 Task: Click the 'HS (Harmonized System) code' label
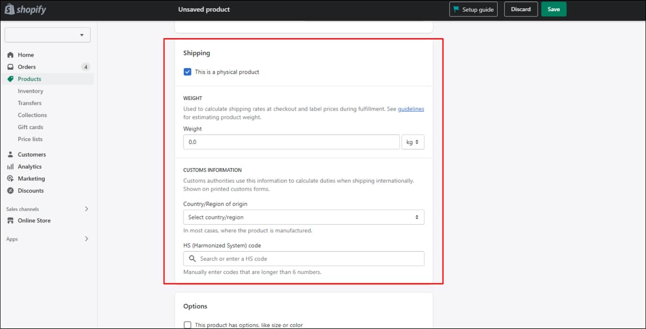[x=222, y=246]
